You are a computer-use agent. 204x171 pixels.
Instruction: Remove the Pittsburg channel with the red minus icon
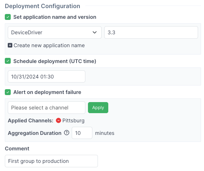[x=58, y=121]
